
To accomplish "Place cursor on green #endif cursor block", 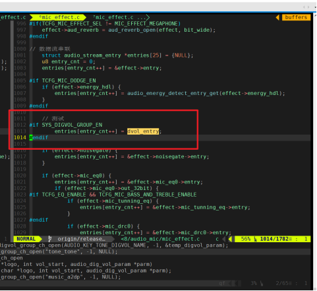I will coord(31,138).
